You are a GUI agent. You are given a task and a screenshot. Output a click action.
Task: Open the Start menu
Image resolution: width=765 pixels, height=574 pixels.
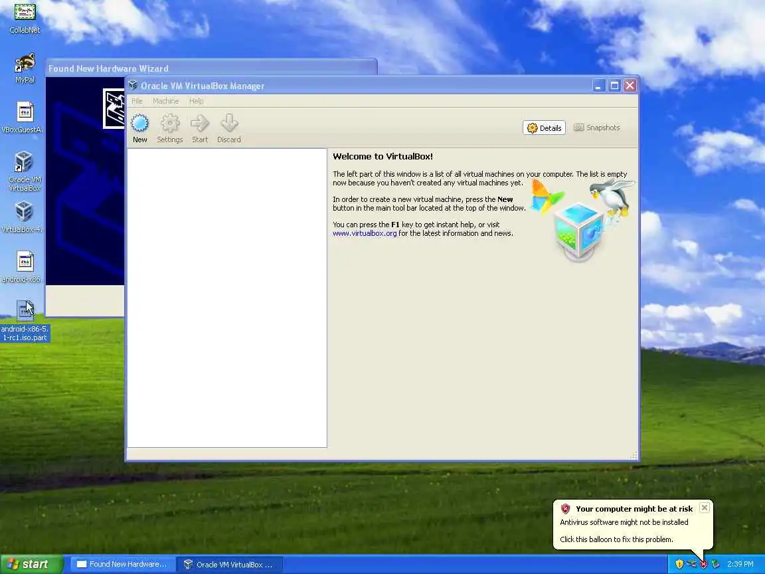[x=31, y=564]
